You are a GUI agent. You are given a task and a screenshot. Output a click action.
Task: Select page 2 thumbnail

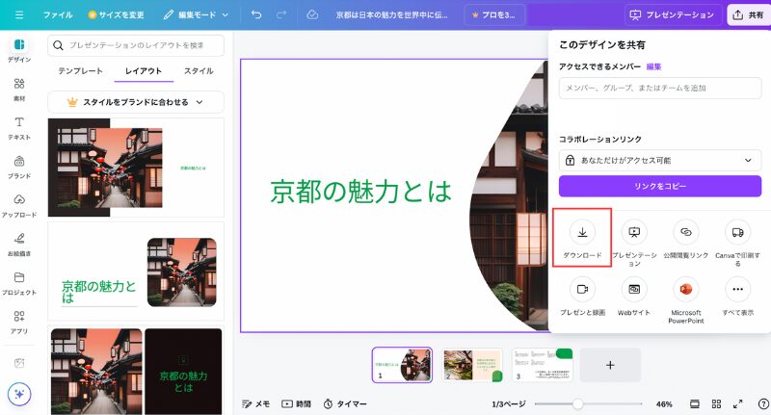coord(471,365)
